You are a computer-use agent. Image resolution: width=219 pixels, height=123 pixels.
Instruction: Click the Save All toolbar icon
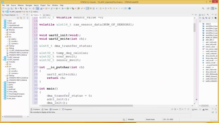pyautogui.click(x=12, y=9)
